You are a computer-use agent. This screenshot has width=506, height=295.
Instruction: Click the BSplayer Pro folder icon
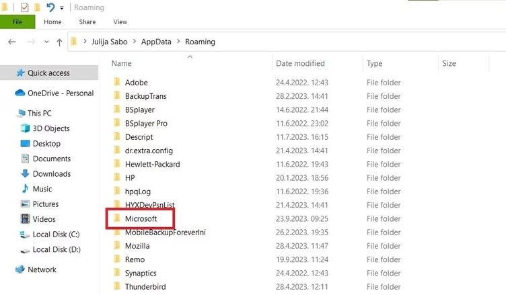[x=117, y=123]
